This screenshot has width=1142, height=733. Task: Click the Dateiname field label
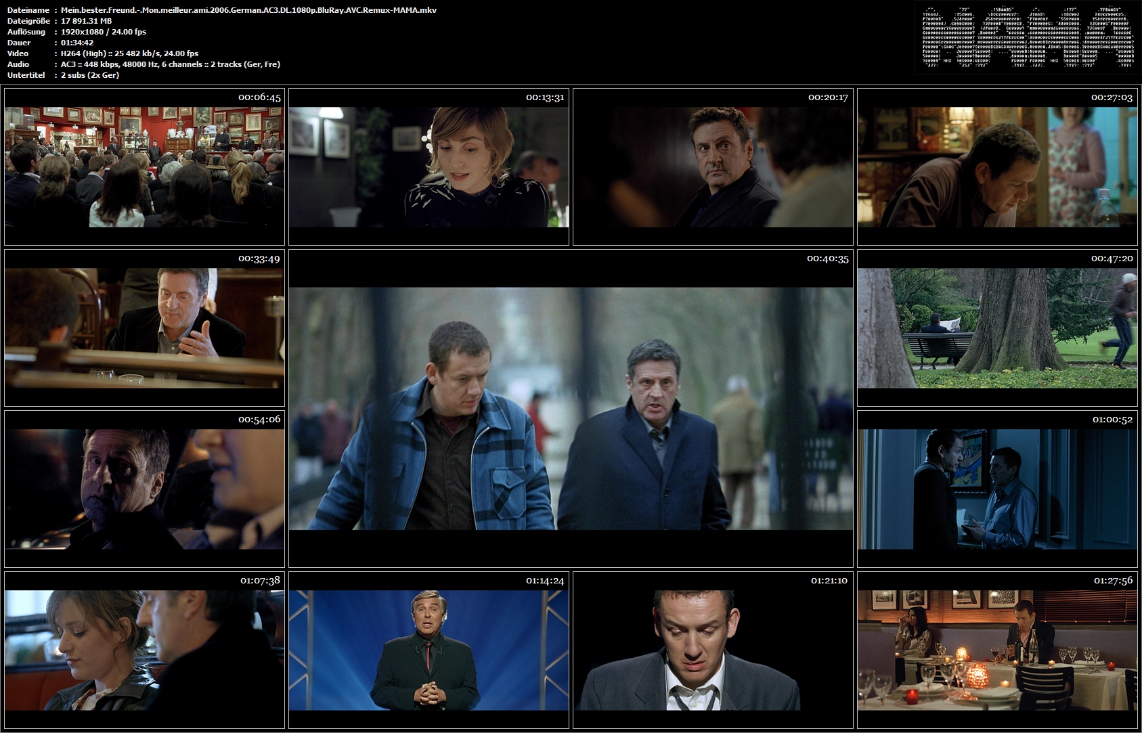coord(28,10)
